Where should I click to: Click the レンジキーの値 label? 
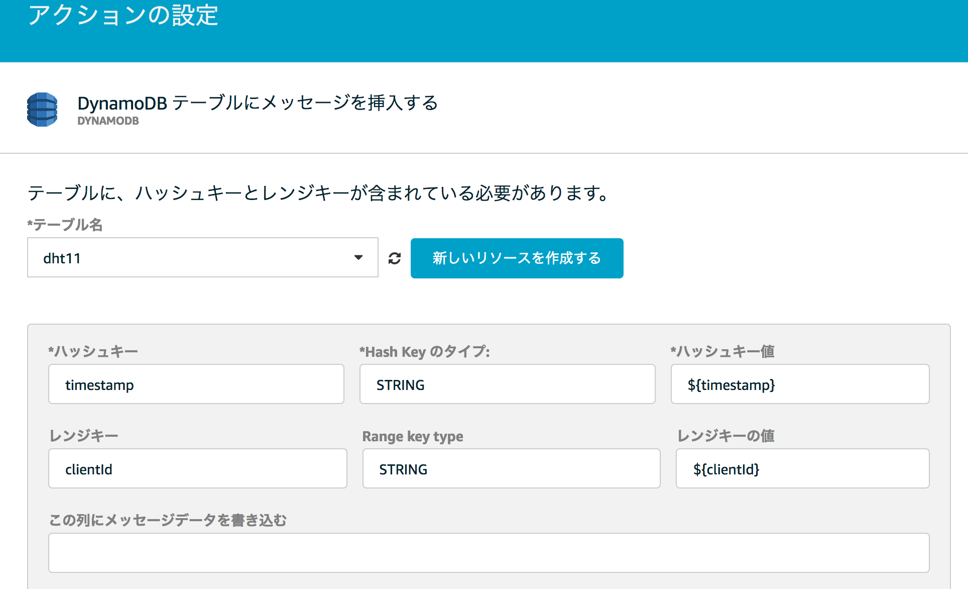tap(725, 436)
